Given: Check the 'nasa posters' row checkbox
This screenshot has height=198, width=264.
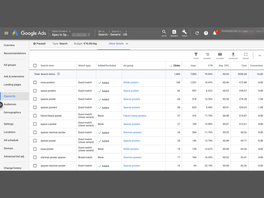Looking at the screenshot, I should click(35, 82).
